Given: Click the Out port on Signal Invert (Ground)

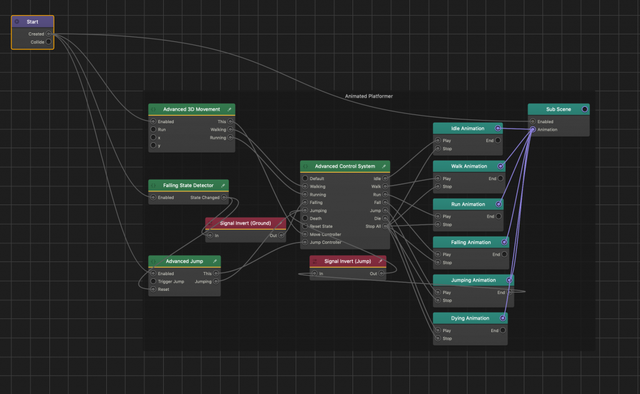Looking at the screenshot, I should [281, 235].
